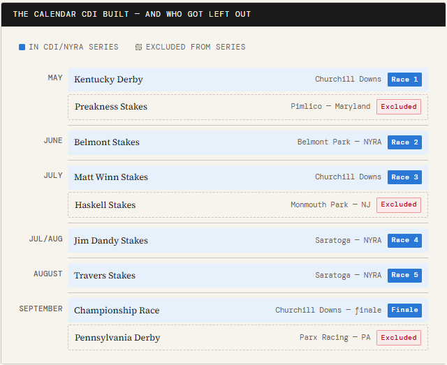Screen dimensions: 447x365
Task: Click 'Belmont Park — NYRA' venue text
Action: [x=339, y=142]
